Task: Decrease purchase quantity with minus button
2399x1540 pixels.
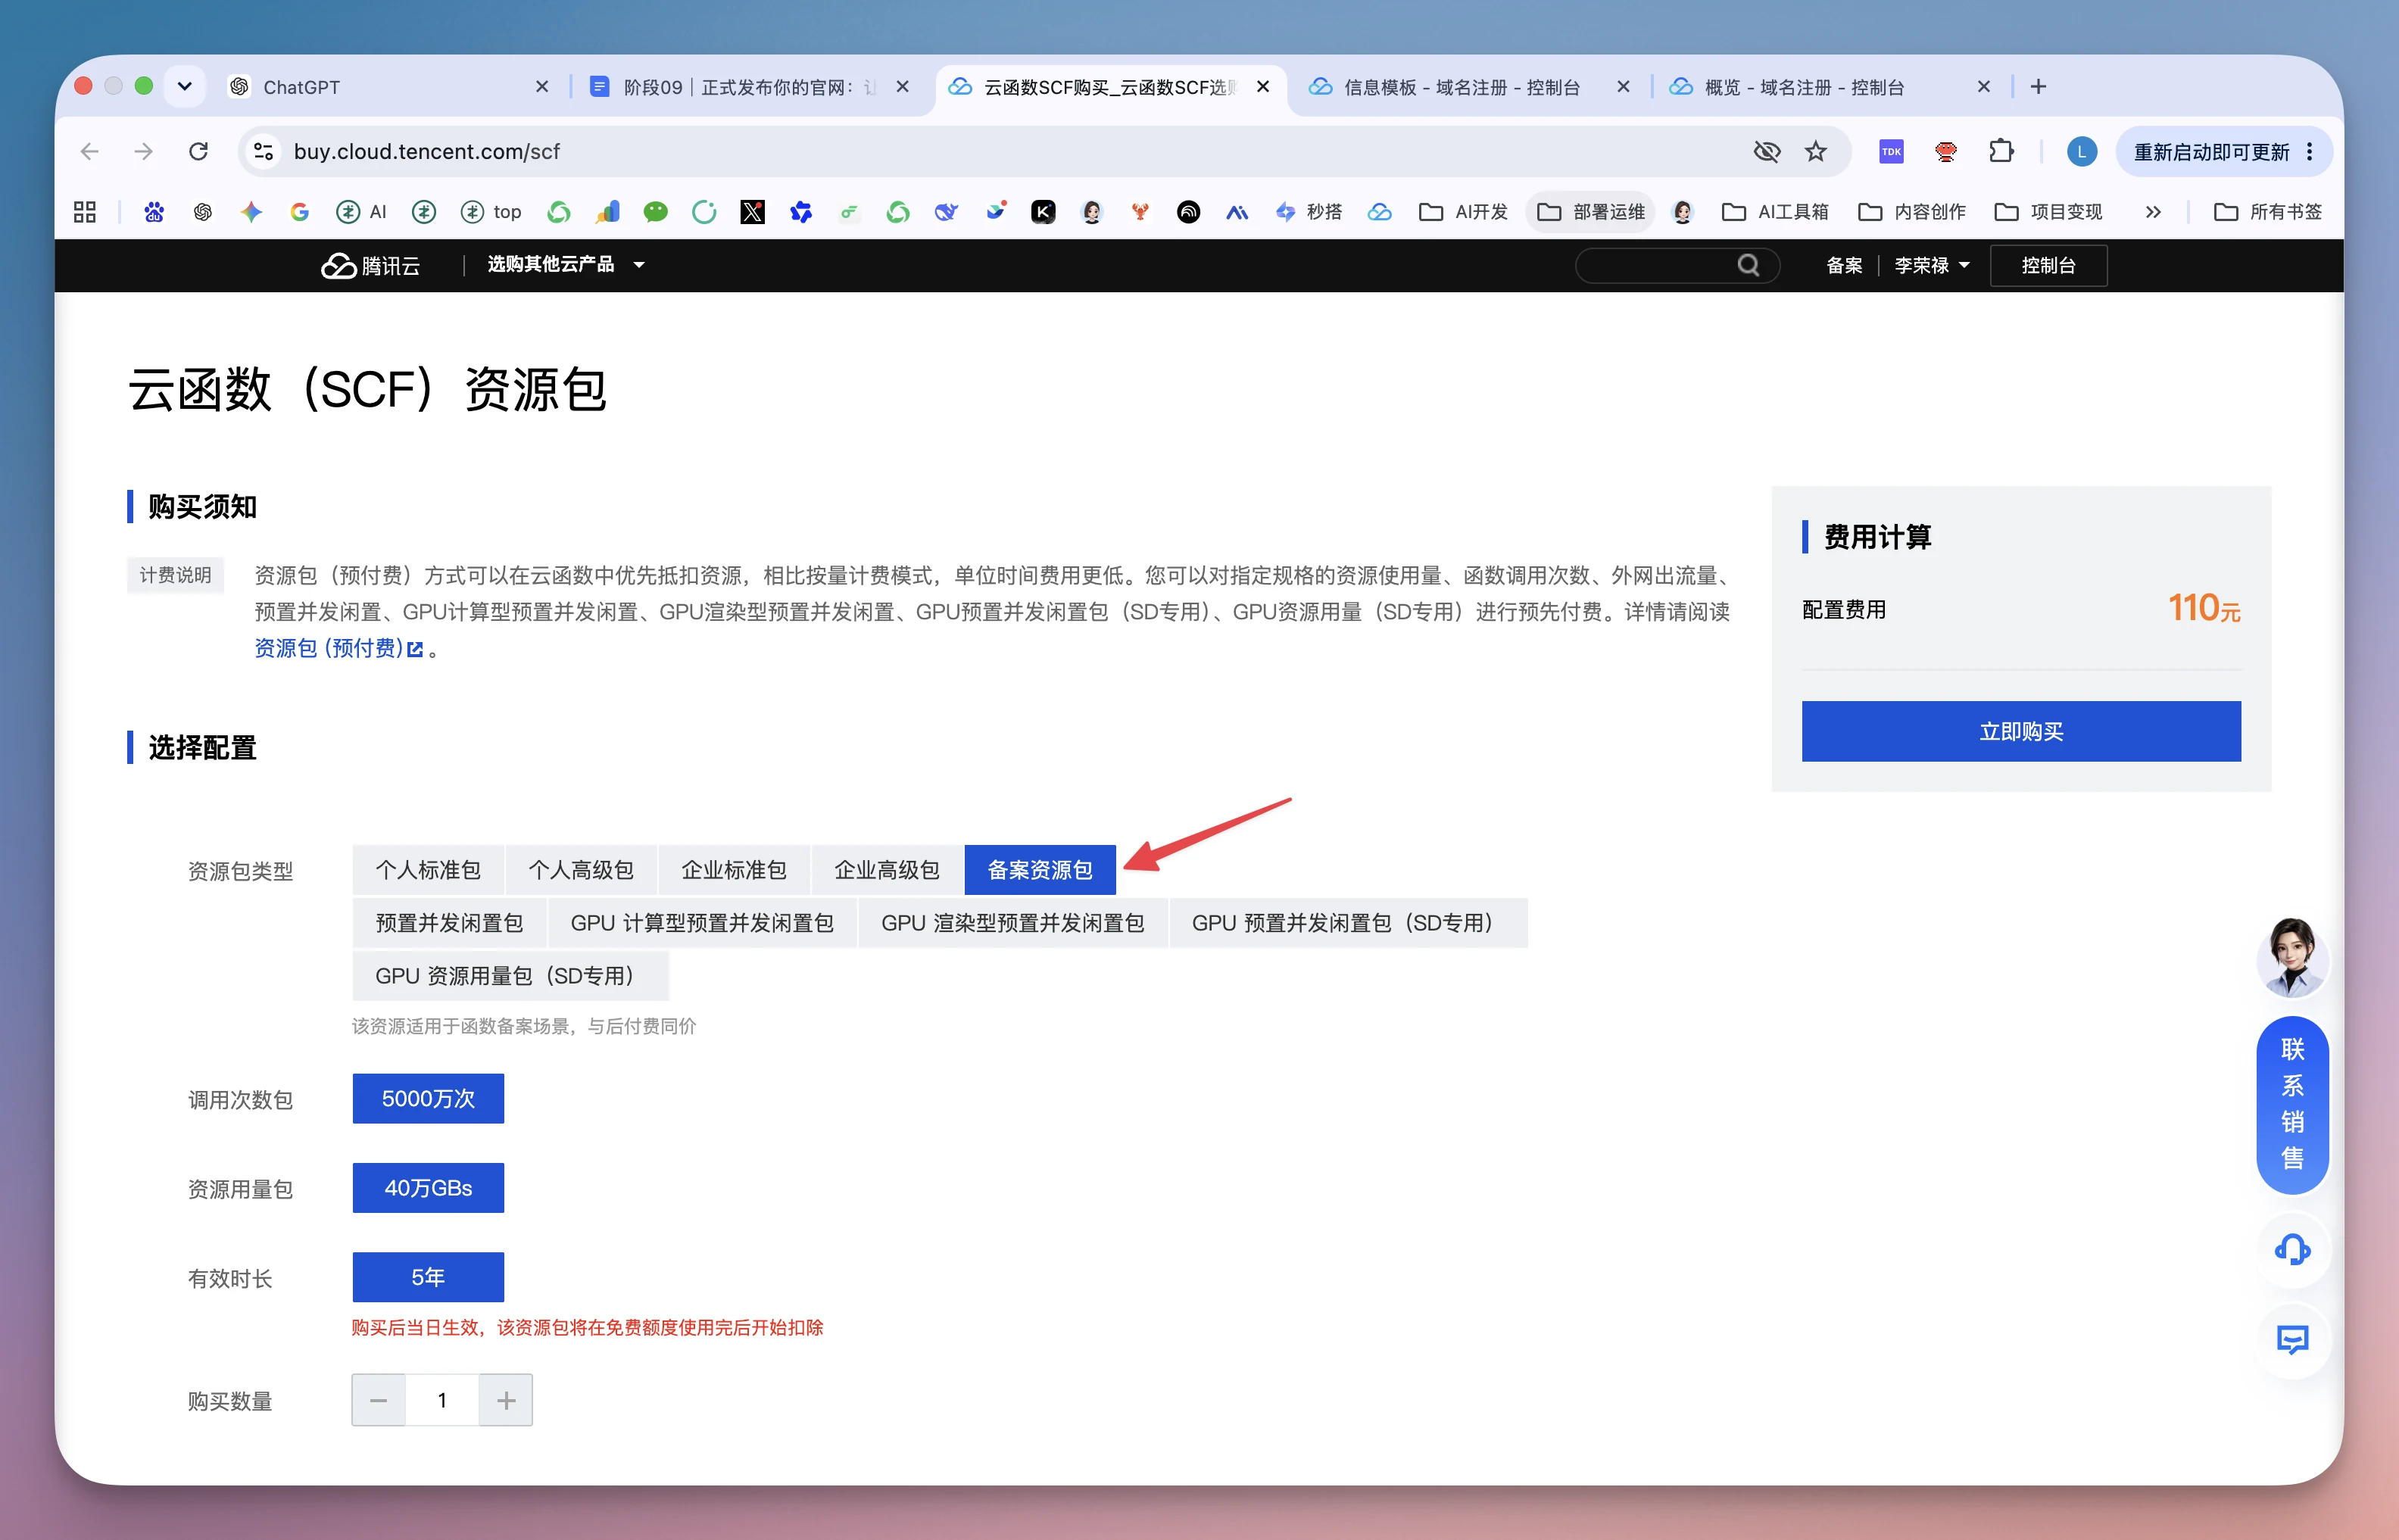Action: tap(379, 1400)
